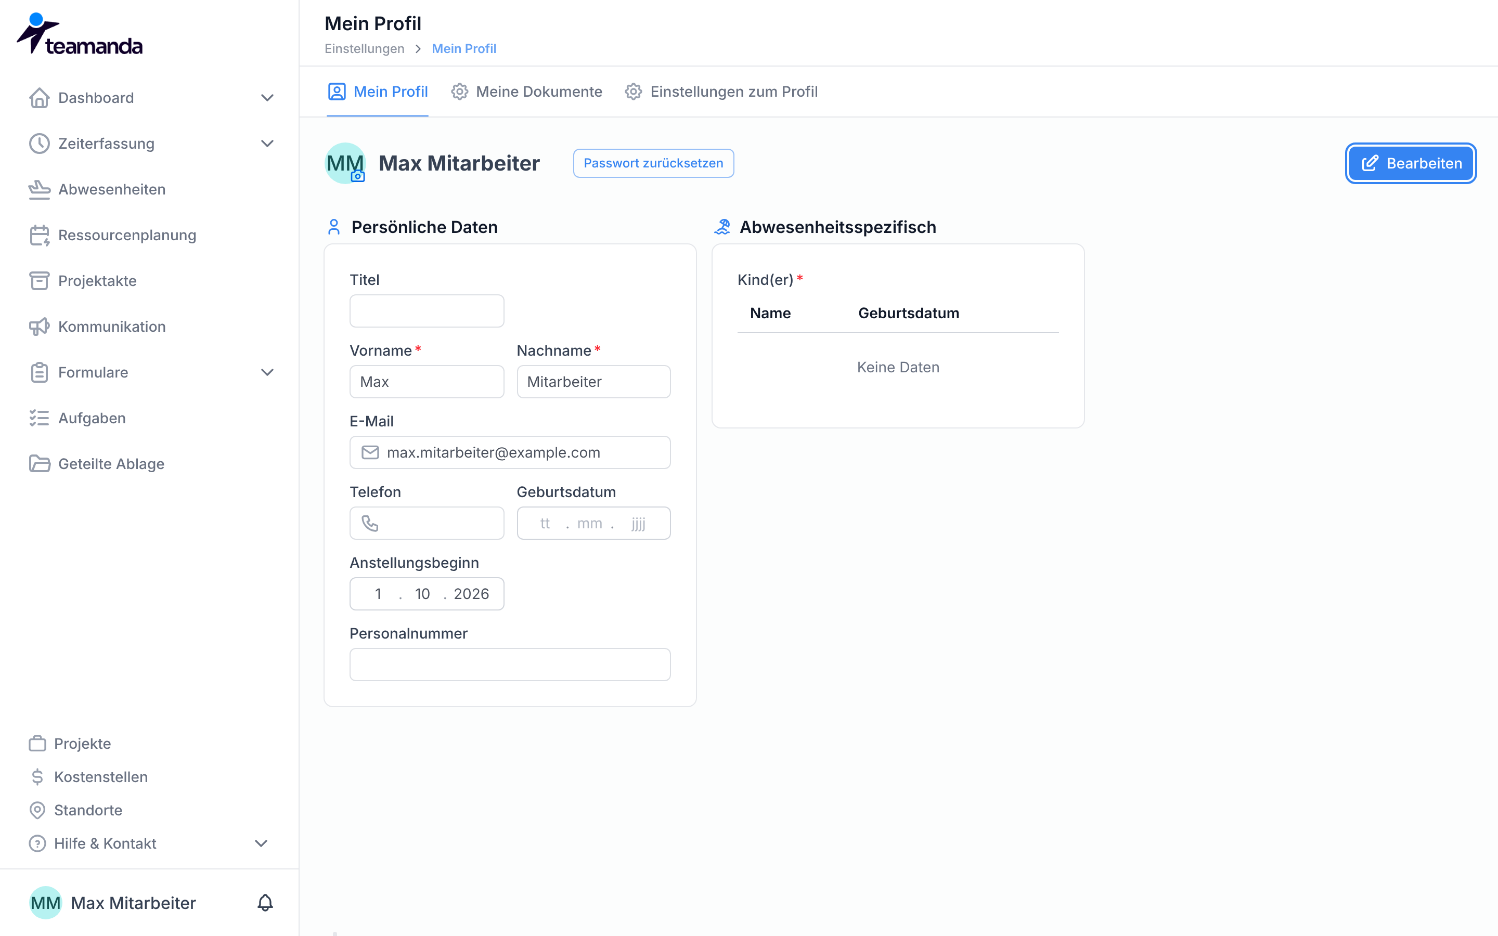
Task: Click the camera icon on the profile avatar
Action: click(358, 176)
